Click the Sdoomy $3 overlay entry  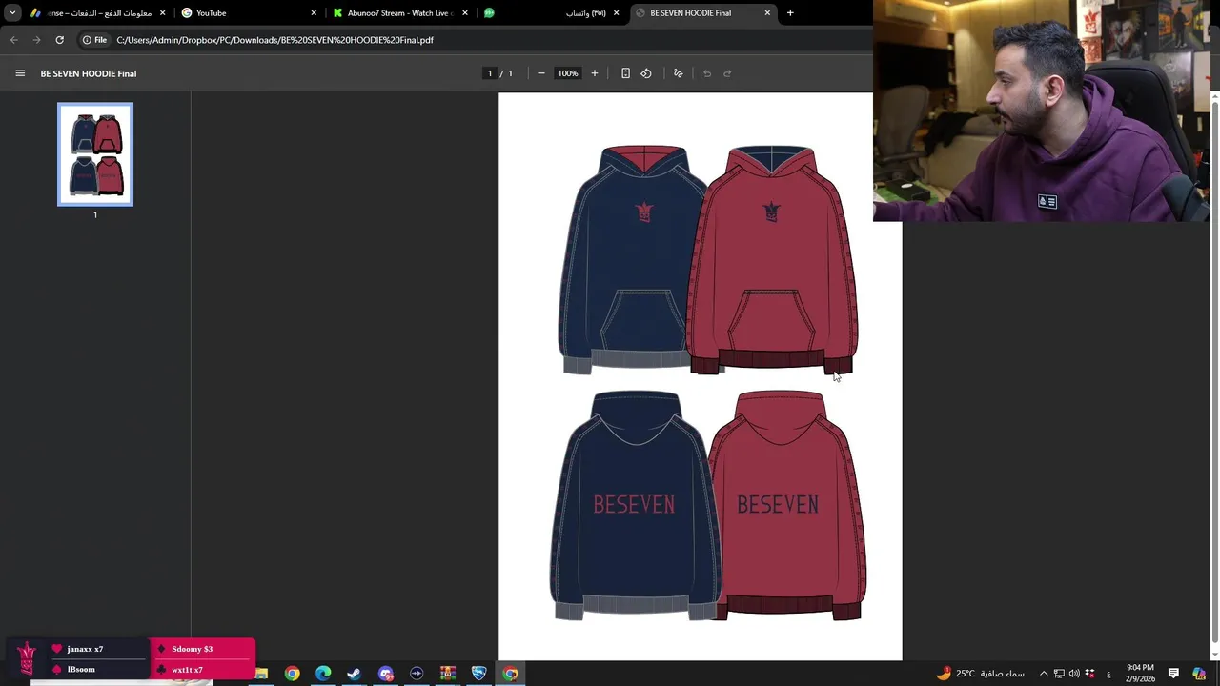pyautogui.click(x=193, y=649)
